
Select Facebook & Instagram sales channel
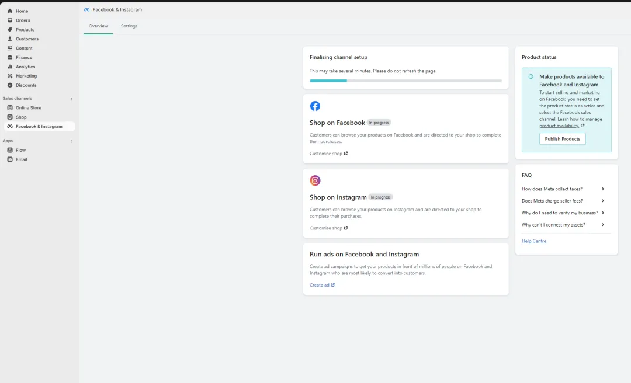click(x=39, y=126)
